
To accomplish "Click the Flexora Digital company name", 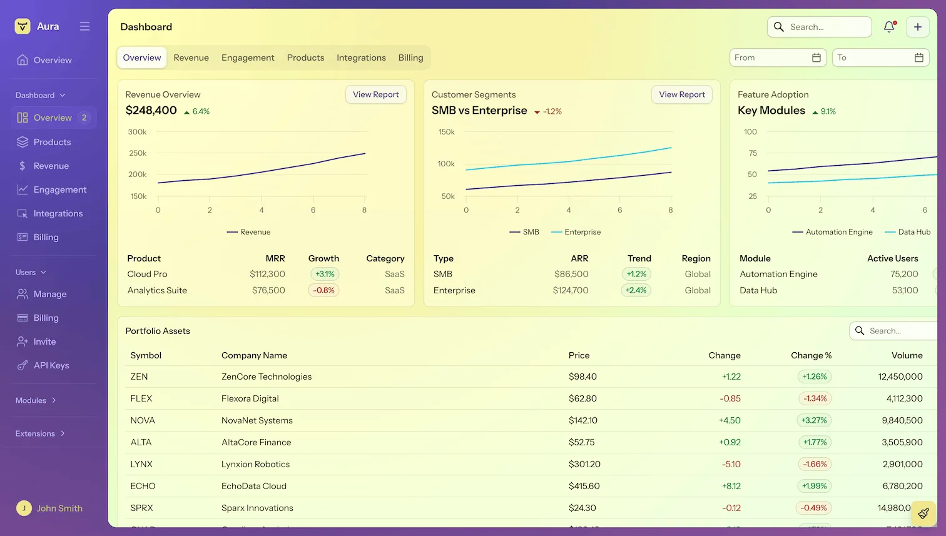I will pos(250,398).
